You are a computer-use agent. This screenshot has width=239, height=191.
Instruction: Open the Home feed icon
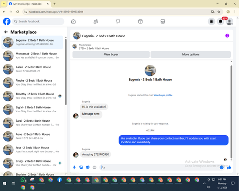[x=73, y=21]
